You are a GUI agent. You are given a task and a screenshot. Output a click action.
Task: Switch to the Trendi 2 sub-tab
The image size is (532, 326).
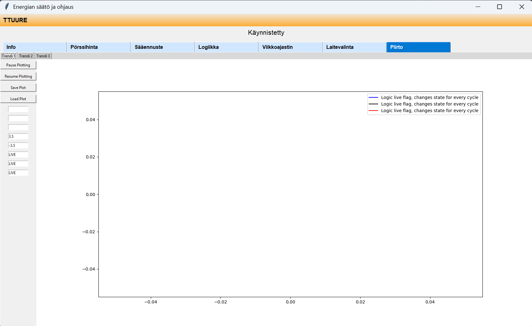26,56
